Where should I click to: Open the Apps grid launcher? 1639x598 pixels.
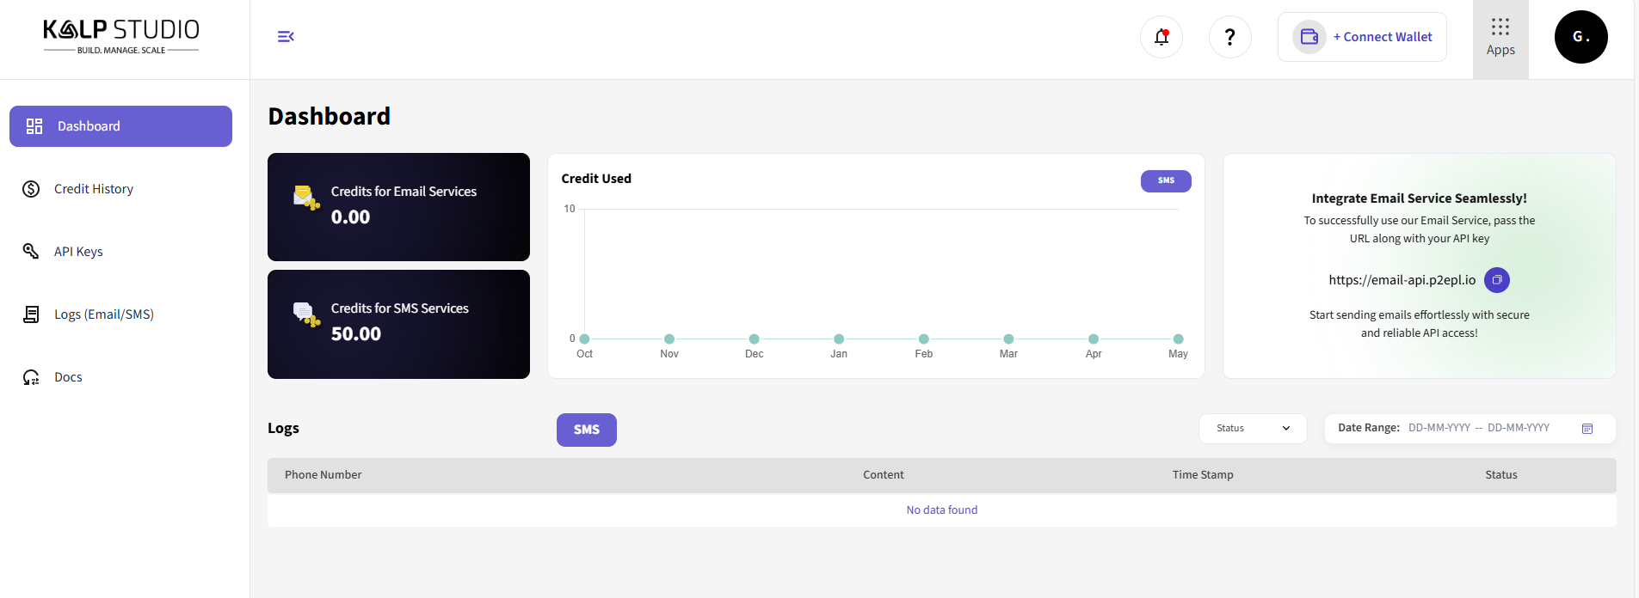coord(1500,39)
